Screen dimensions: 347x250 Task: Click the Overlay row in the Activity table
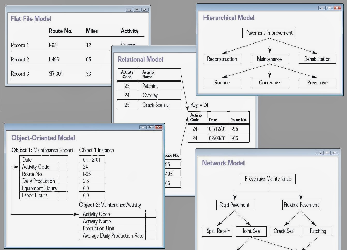pyautogui.click(x=150, y=95)
